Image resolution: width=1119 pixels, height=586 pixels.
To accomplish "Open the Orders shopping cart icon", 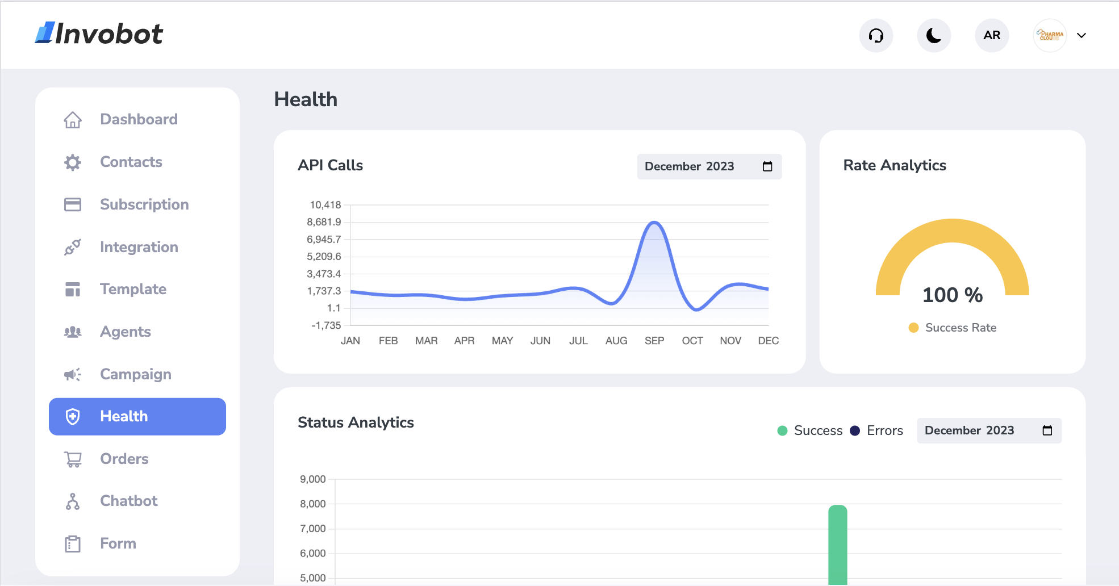I will (x=73, y=459).
